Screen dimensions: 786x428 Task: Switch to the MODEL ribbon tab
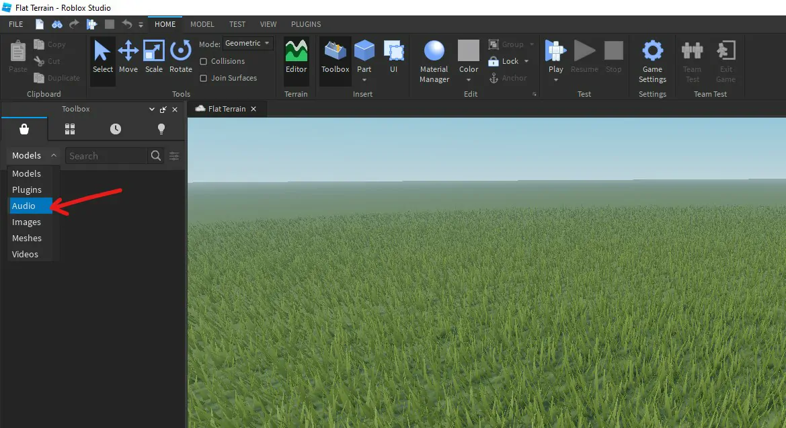pyautogui.click(x=202, y=24)
